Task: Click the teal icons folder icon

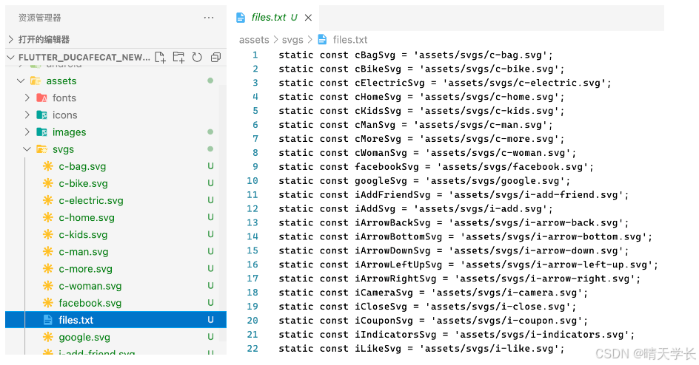Action: (42, 115)
